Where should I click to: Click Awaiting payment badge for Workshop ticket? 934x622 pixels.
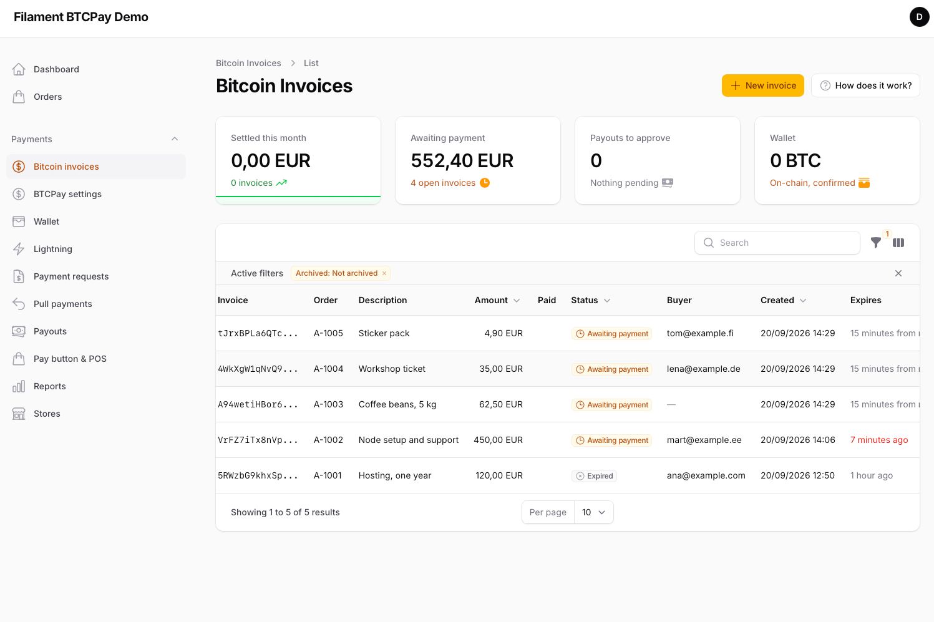coord(611,369)
